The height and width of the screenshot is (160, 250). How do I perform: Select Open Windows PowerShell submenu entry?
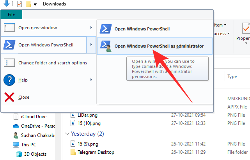click(x=142, y=28)
